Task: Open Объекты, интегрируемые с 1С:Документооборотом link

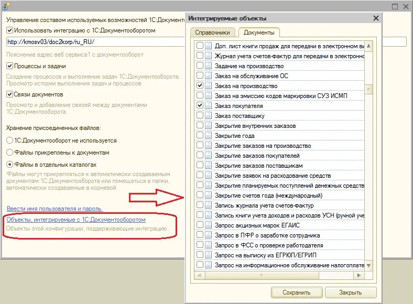Action: pos(76,220)
